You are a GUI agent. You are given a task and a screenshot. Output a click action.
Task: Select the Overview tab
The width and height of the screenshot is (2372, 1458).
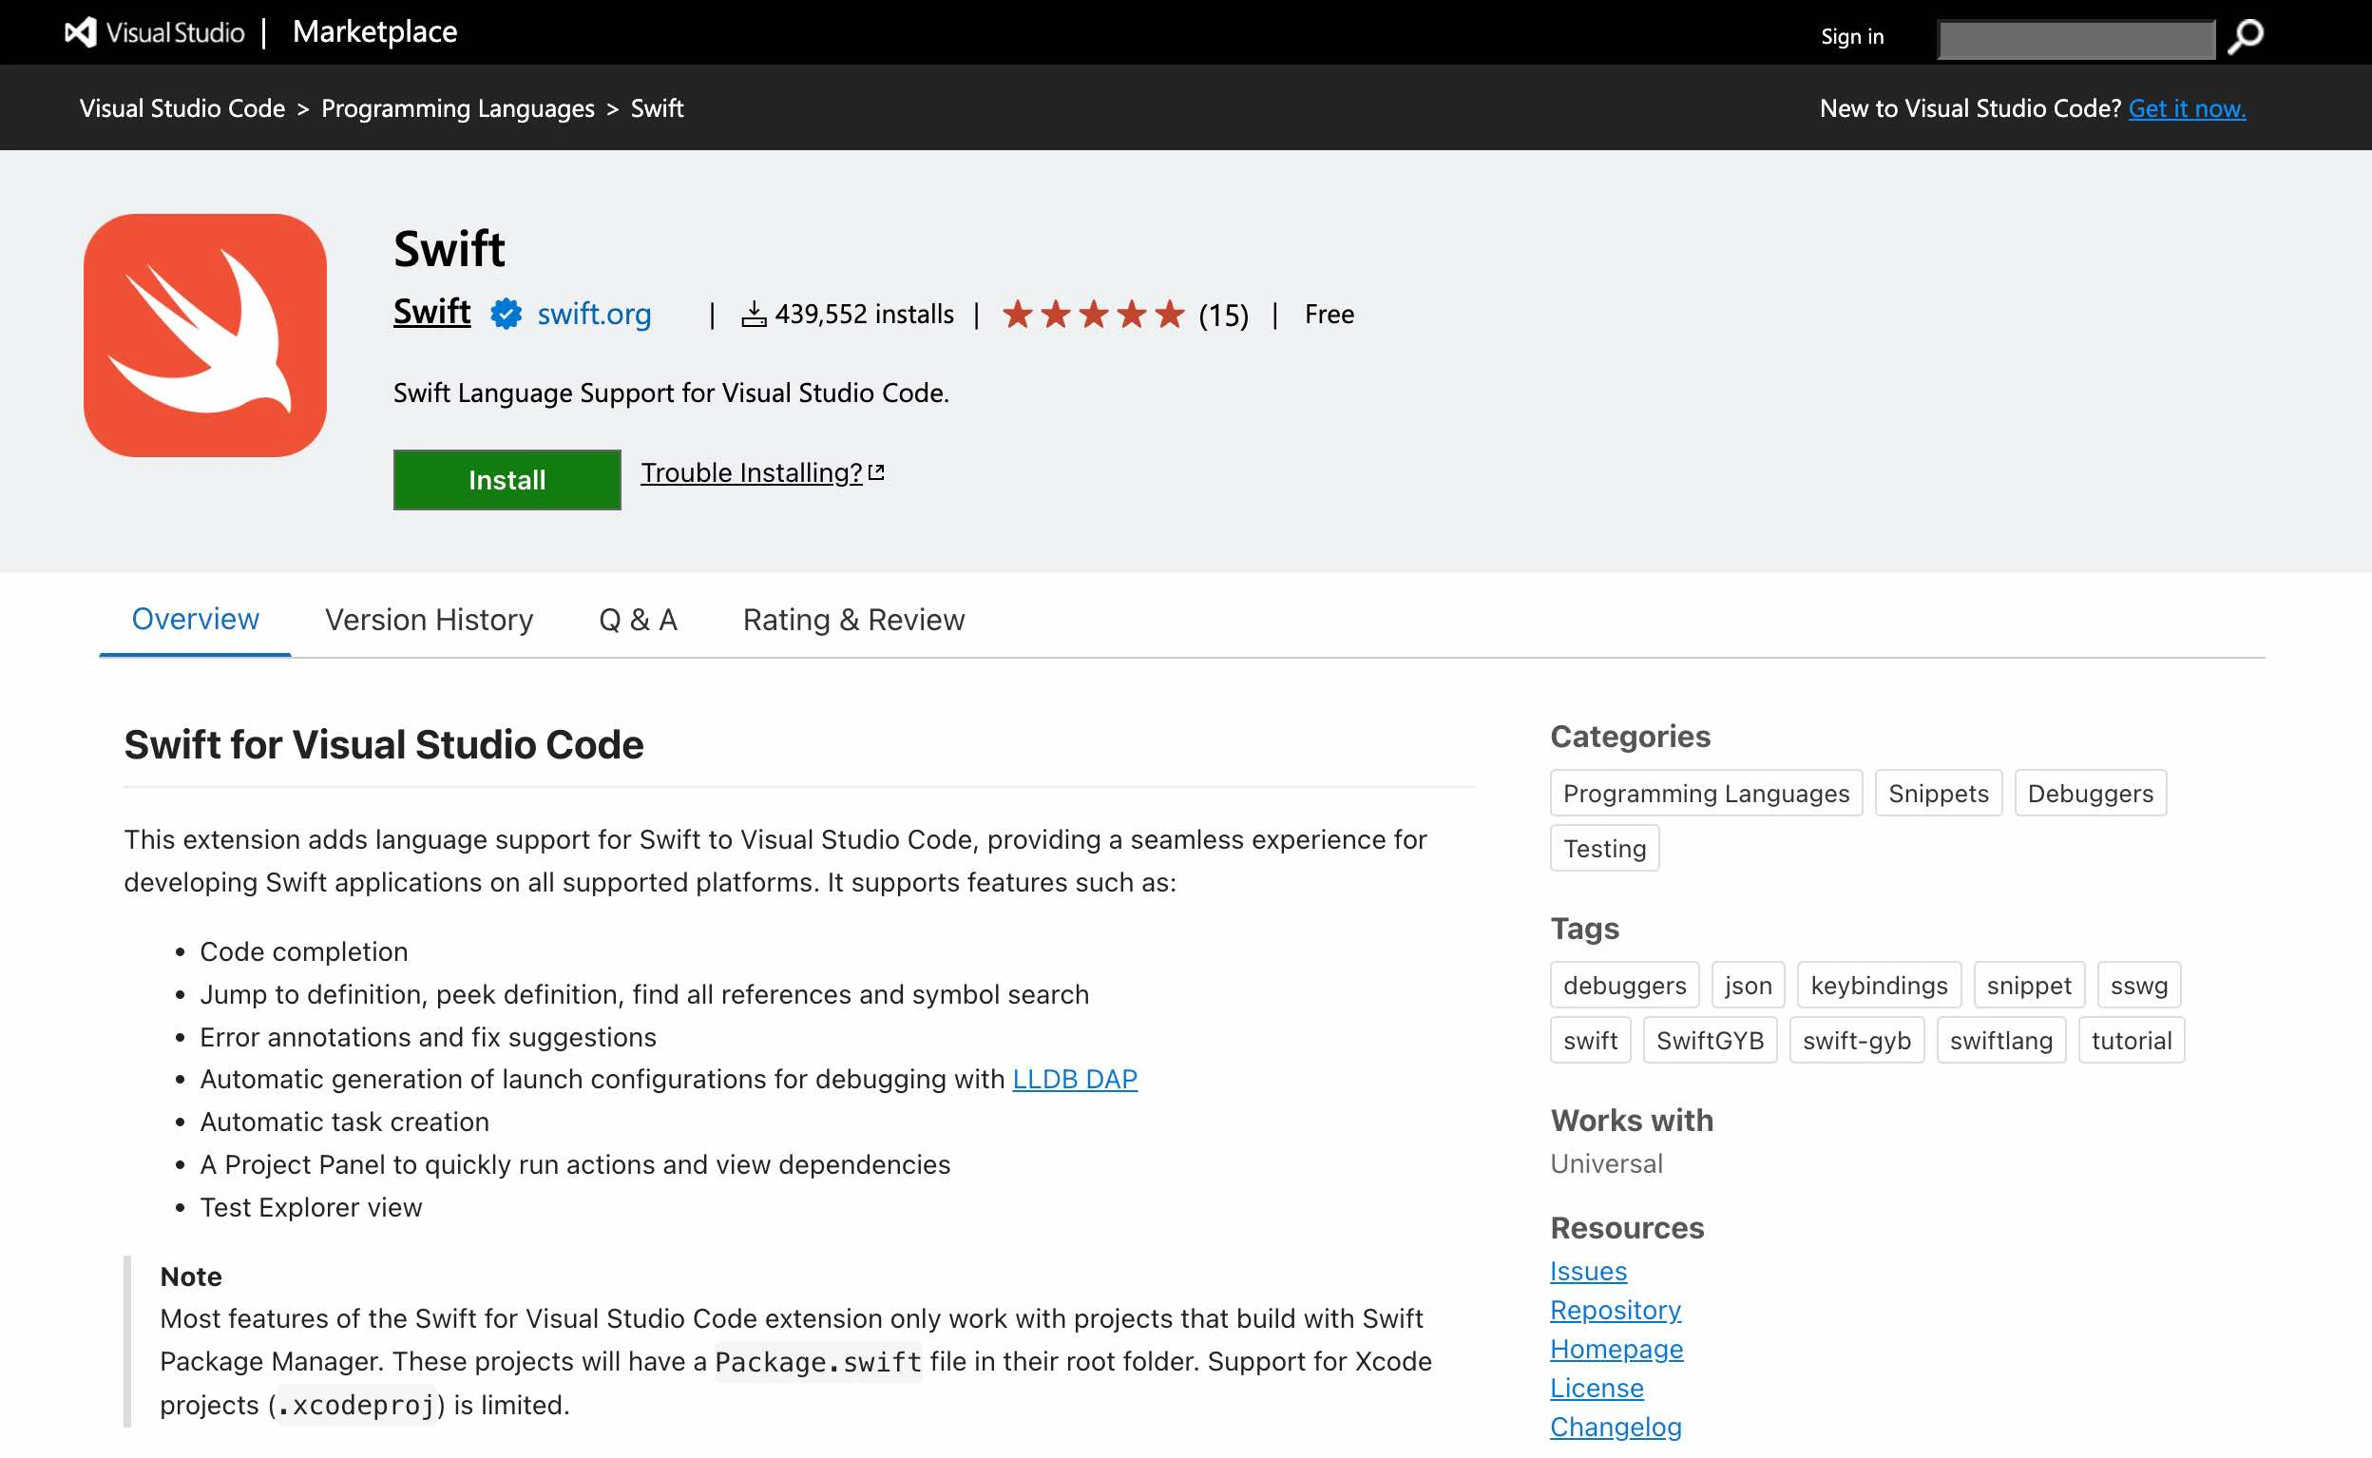(196, 619)
